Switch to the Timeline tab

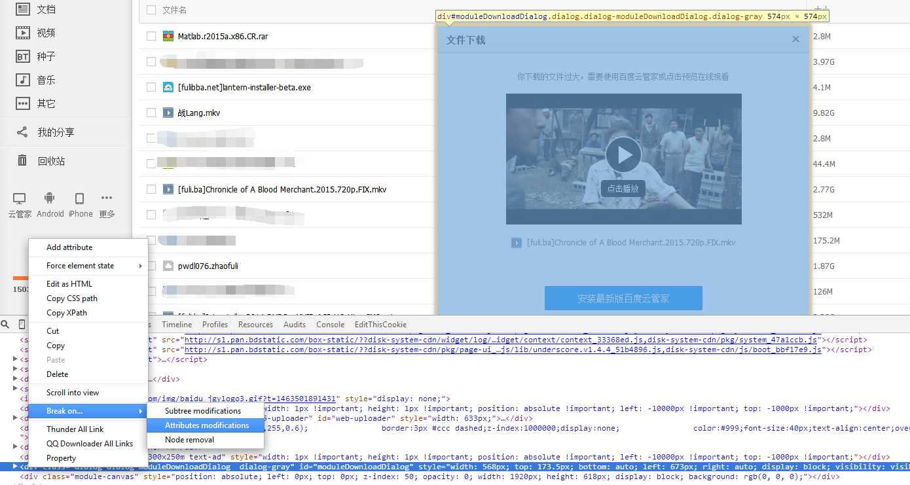pos(177,325)
